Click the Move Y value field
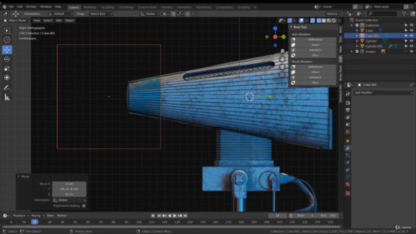416x234 pixels. tap(69, 189)
